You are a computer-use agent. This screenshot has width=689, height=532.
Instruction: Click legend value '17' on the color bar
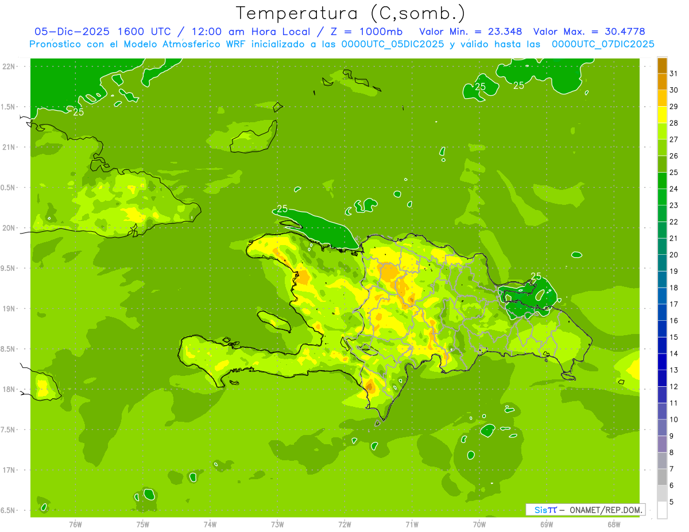point(674,304)
